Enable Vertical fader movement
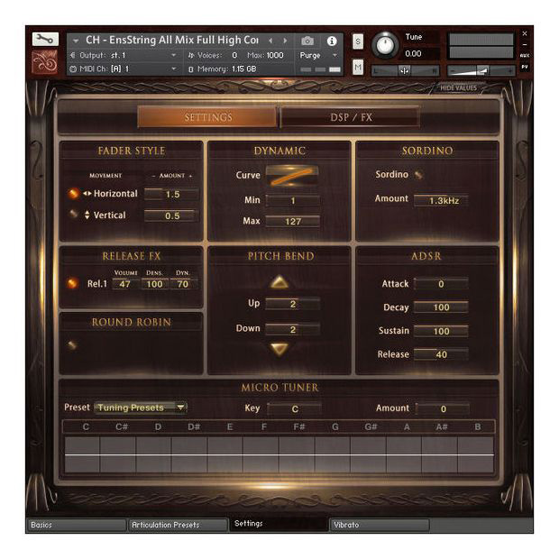The image size is (559, 559). click(73, 214)
